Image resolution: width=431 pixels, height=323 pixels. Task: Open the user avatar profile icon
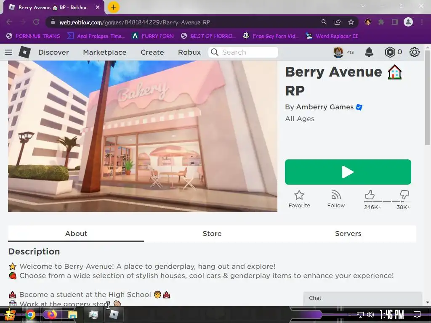[x=338, y=52]
